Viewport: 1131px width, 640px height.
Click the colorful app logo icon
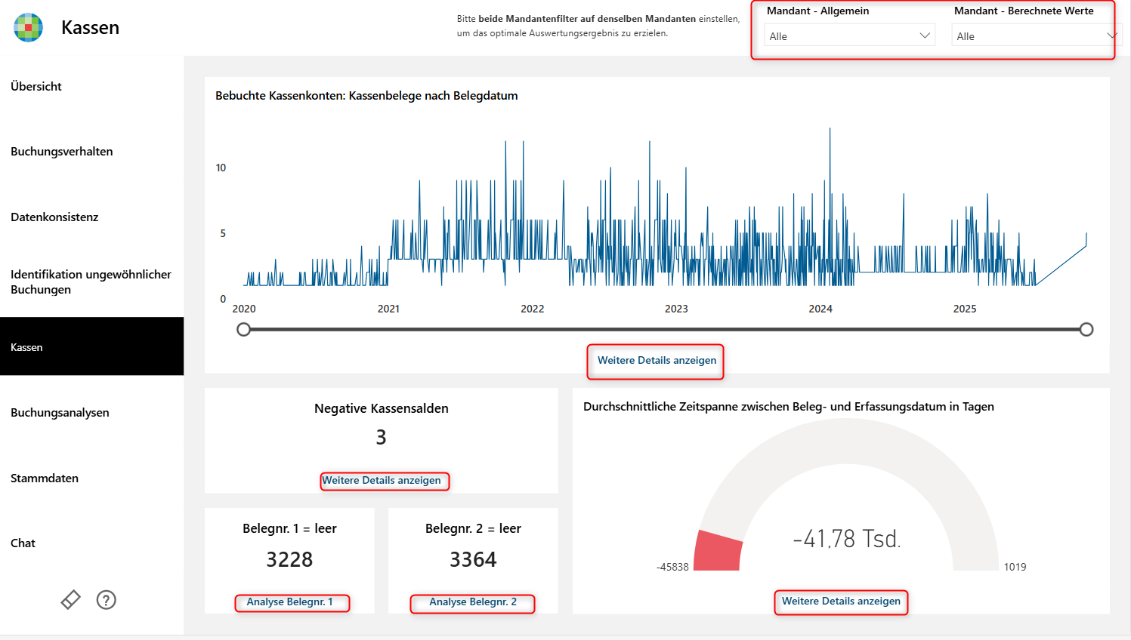click(28, 27)
